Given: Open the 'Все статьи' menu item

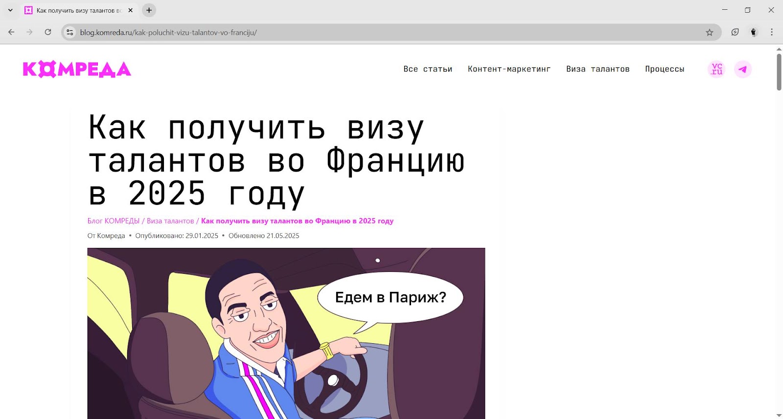Looking at the screenshot, I should click(x=428, y=69).
